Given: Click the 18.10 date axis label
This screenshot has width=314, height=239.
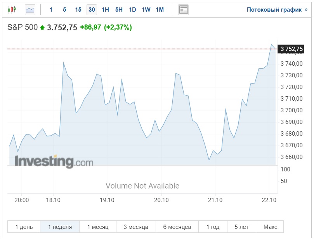Looking at the screenshot, I should 53,200.
